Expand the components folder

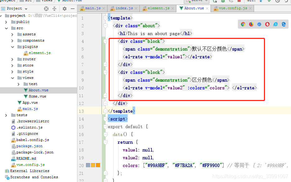[x=12, y=41]
